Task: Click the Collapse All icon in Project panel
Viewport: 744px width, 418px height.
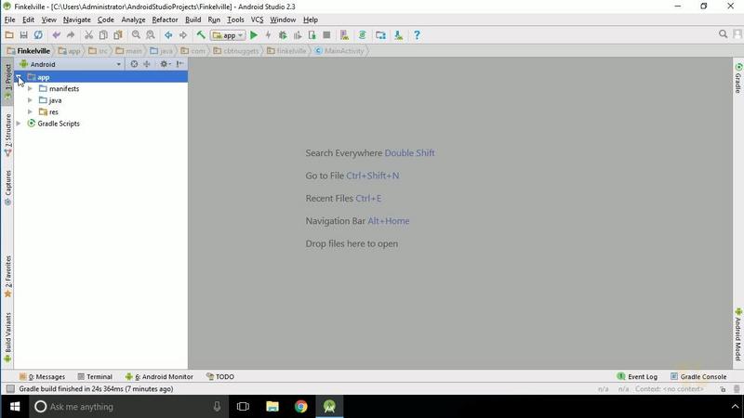Action: (x=147, y=64)
